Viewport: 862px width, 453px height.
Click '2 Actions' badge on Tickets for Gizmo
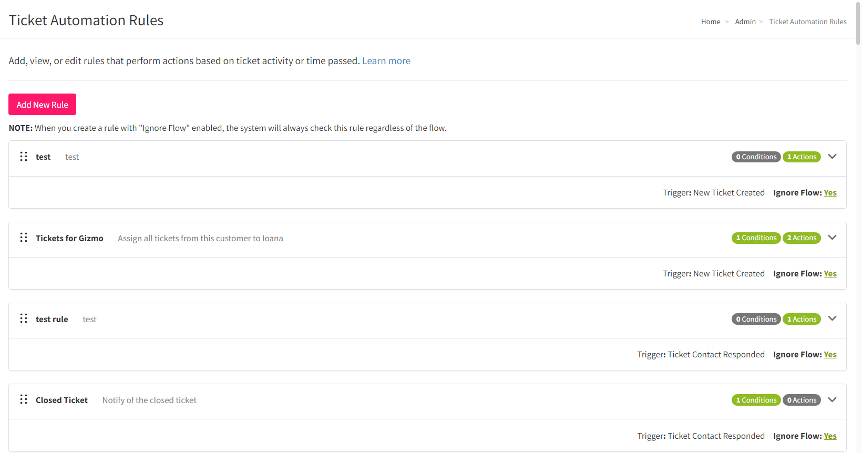coord(802,238)
